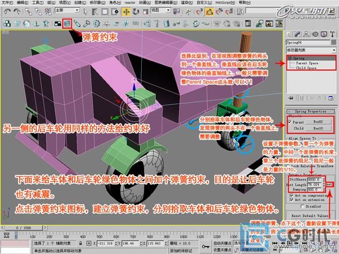Open the 文件 (File) menu

pos(7,3)
